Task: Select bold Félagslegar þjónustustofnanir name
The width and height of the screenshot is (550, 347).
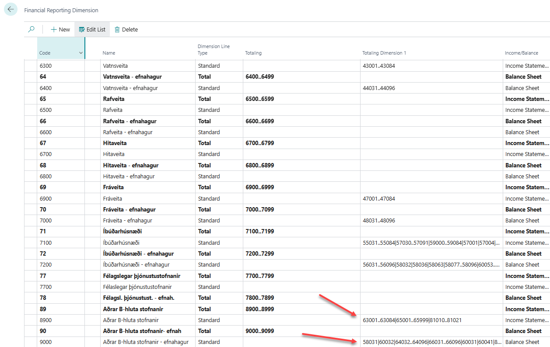Action: click(142, 276)
